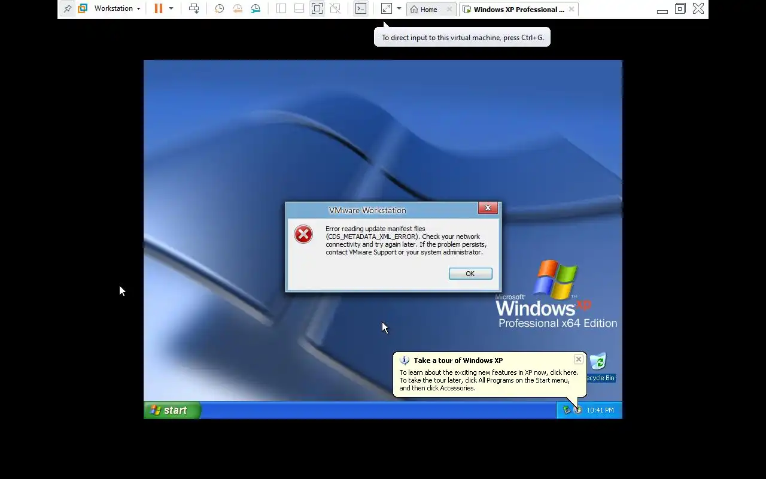The width and height of the screenshot is (766, 479).
Task: Toggle the thumbnail bar view icon
Action: click(299, 9)
